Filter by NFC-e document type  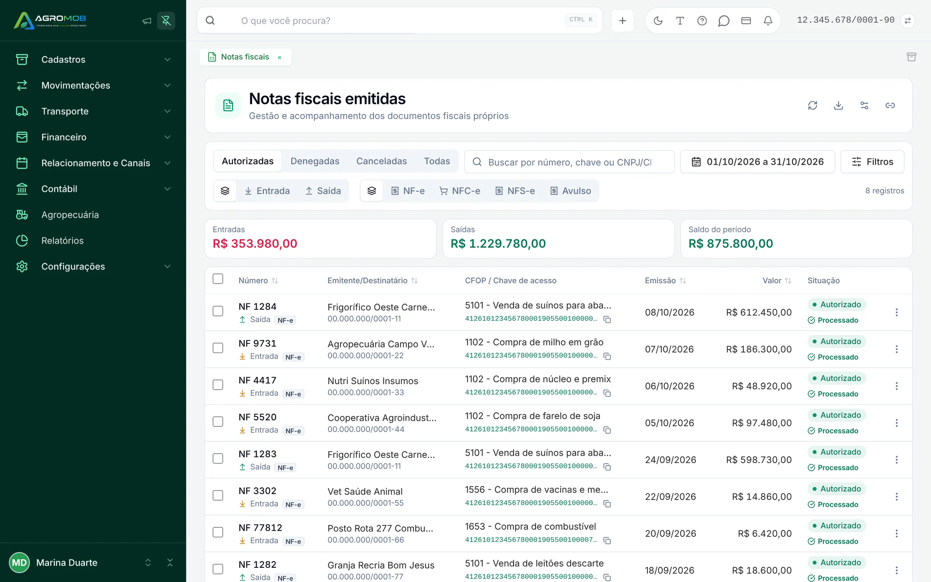[459, 191]
